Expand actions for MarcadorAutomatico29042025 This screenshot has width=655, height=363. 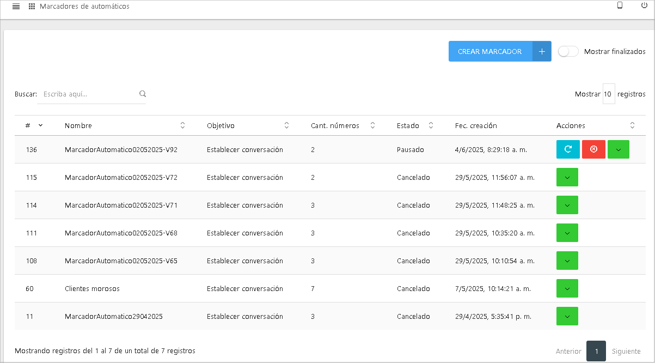click(x=567, y=316)
